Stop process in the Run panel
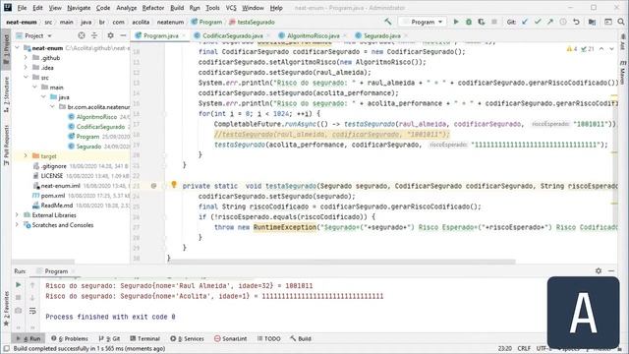The image size is (629, 354). point(18,297)
